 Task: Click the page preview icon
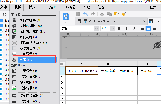click(66, 16)
